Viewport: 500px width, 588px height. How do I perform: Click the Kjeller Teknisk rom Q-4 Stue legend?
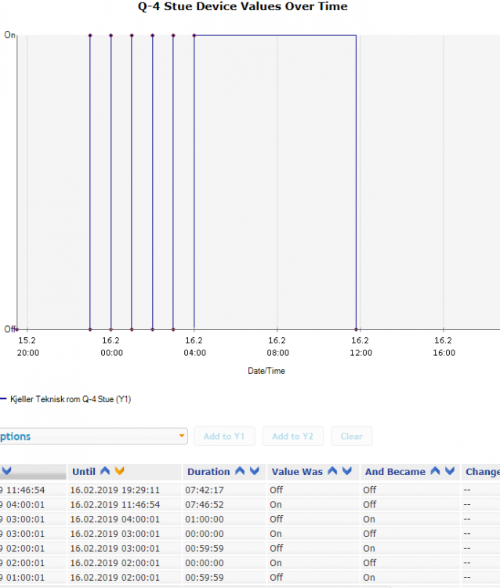(69, 400)
